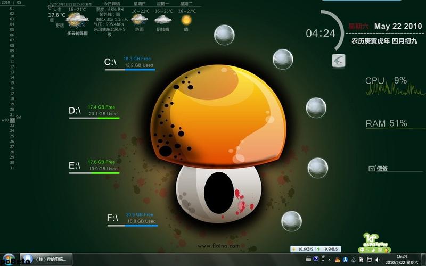Click the blue help question-mark tray icon
The image size is (426, 266).
click(316, 259)
